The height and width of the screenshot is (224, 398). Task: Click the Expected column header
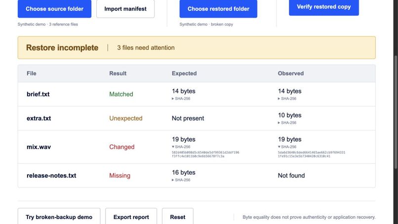184,74
